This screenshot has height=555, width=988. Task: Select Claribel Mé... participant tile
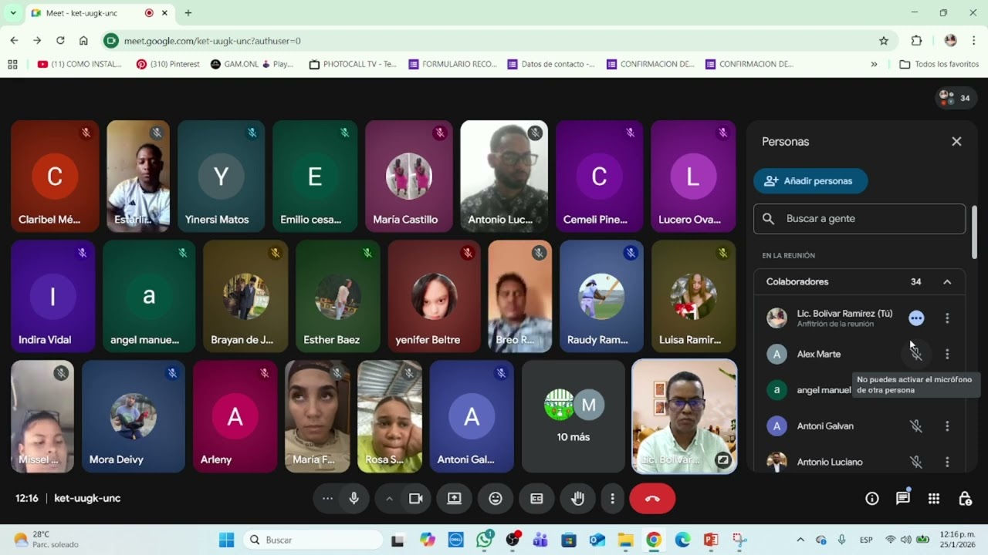coord(55,177)
